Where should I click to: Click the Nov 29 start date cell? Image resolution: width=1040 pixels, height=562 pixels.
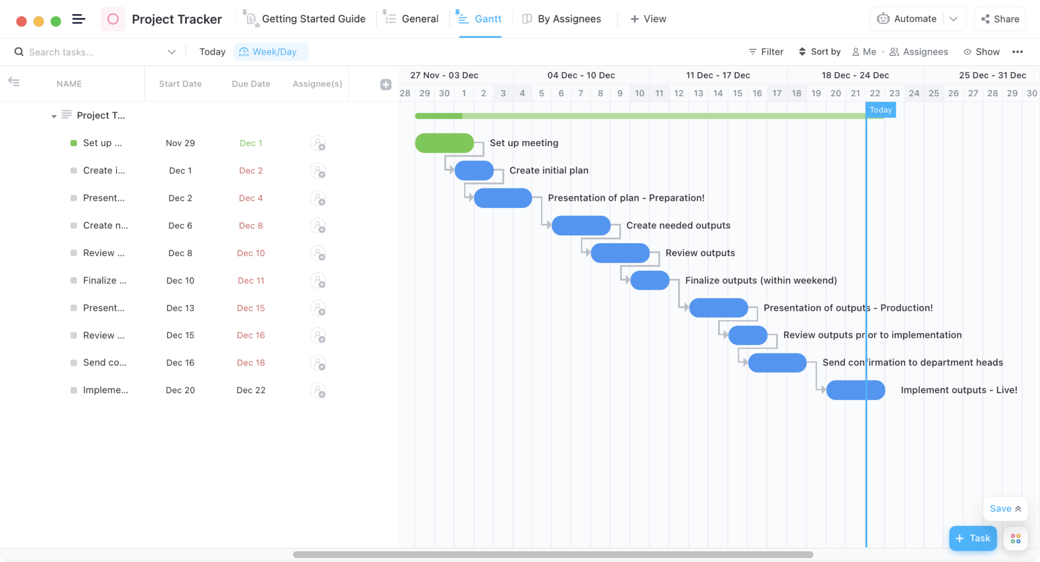tap(180, 143)
